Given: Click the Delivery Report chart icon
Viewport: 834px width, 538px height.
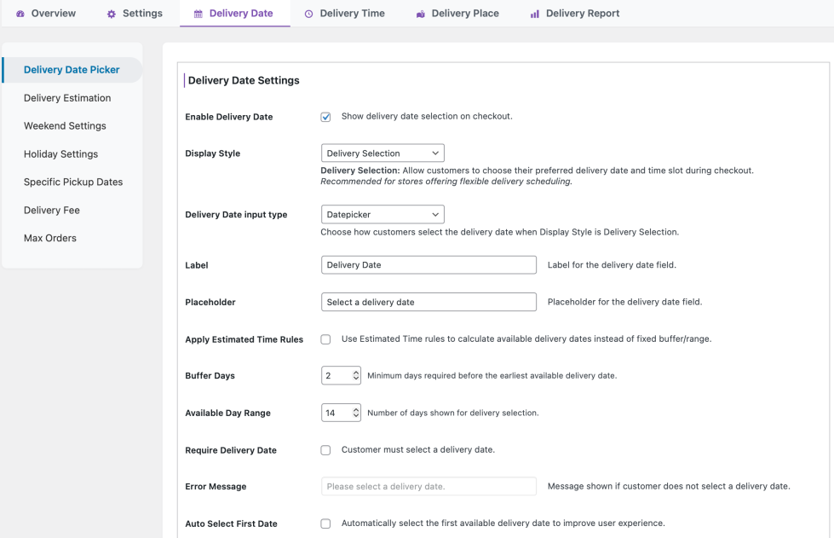Looking at the screenshot, I should (535, 14).
